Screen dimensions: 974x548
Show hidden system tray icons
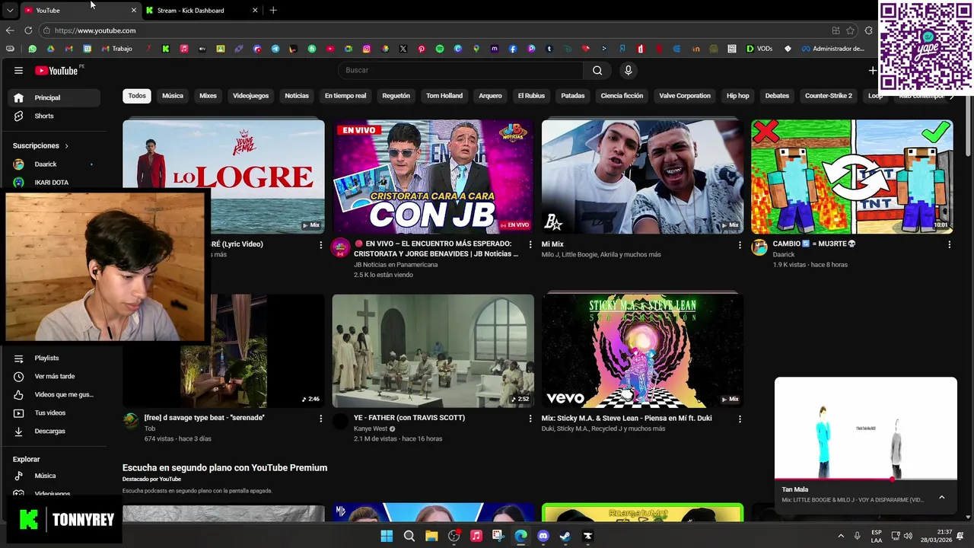pos(841,536)
